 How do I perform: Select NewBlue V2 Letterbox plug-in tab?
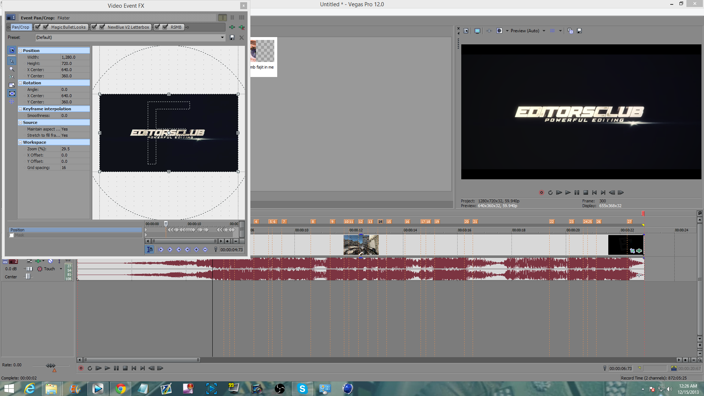click(128, 27)
